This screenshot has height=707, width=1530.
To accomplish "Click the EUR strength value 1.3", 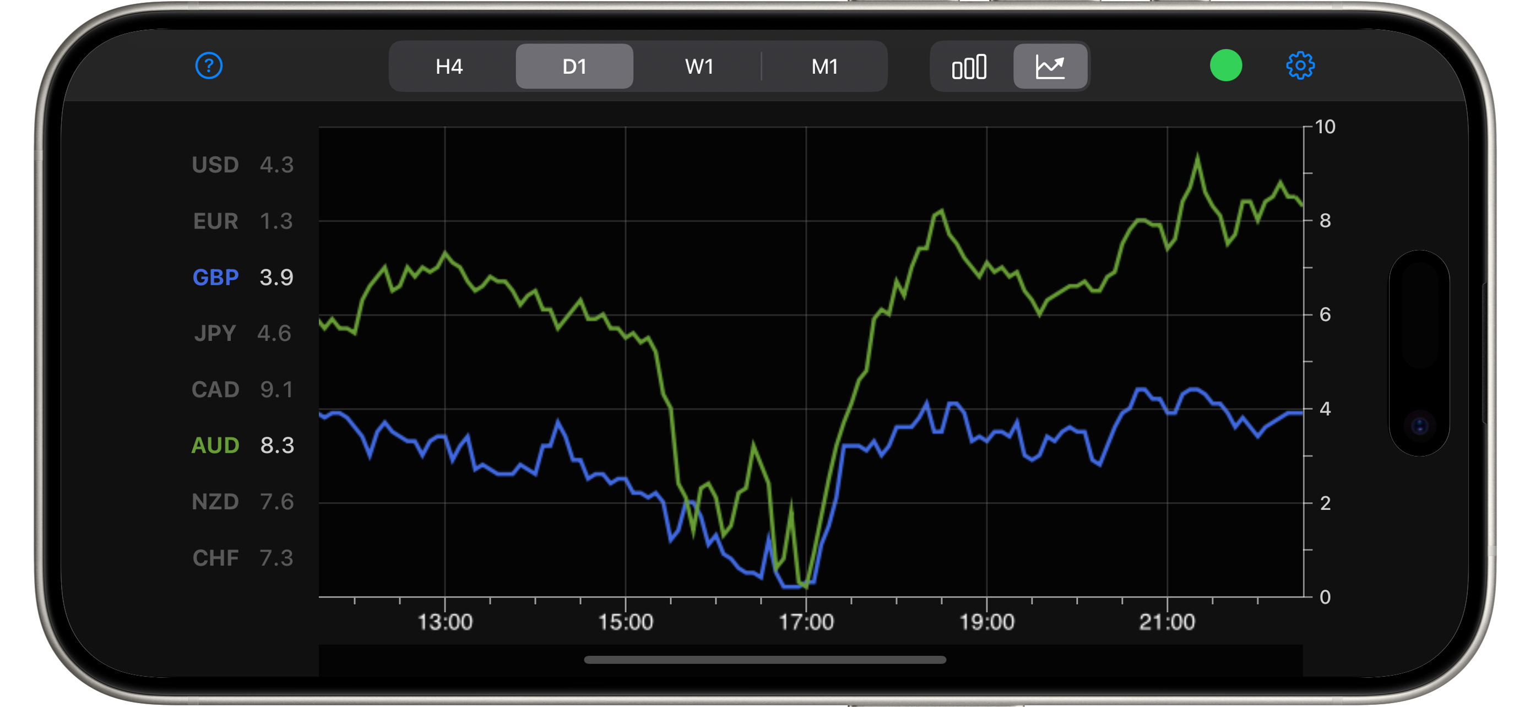I will tap(276, 221).
